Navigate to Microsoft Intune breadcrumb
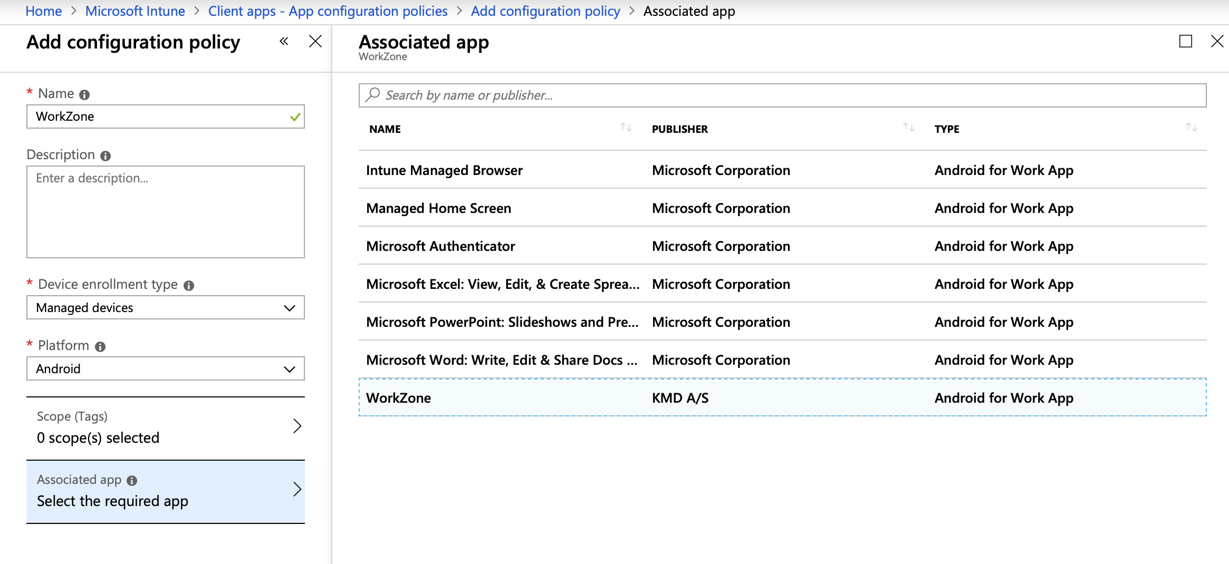The height and width of the screenshot is (564, 1229). [135, 11]
